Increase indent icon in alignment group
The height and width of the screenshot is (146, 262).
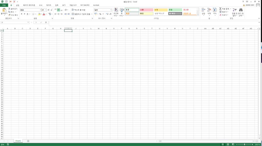pyautogui.click(x=69, y=14)
